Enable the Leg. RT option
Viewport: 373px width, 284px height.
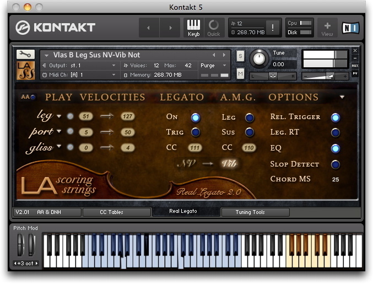tap(336, 132)
